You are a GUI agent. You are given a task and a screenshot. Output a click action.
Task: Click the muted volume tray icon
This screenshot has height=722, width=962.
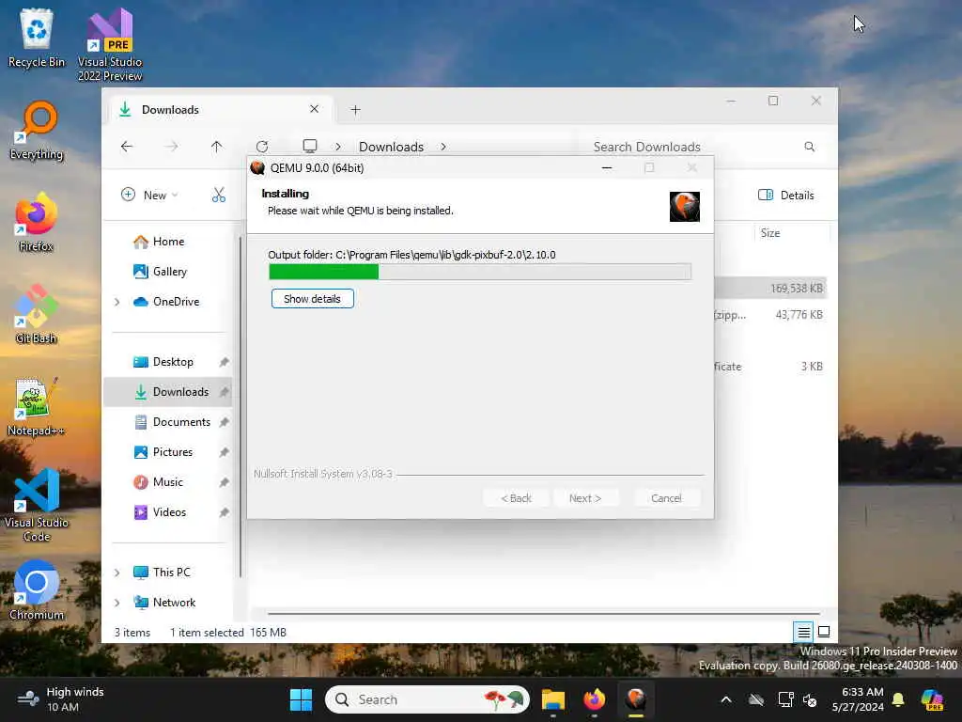[x=810, y=699]
